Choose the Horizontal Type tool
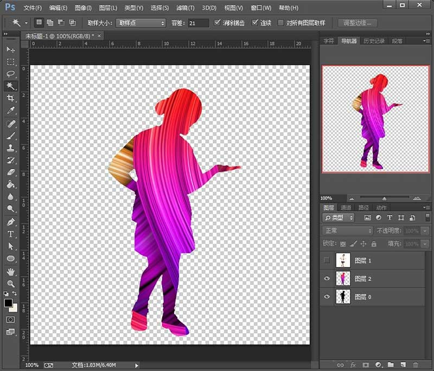The image size is (434, 371). pos(10,234)
